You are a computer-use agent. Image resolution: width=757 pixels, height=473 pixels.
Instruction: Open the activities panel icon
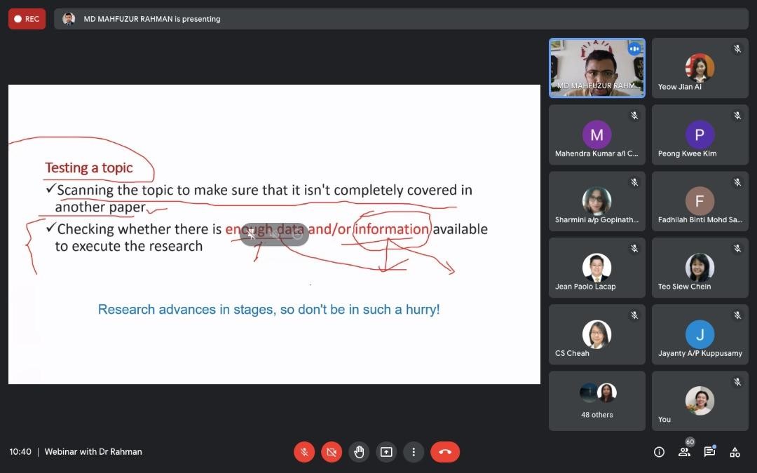735,452
